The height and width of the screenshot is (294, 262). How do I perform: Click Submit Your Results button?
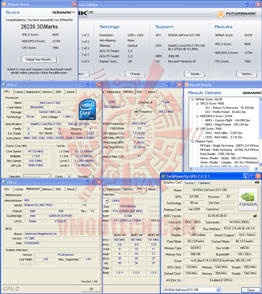[39, 60]
